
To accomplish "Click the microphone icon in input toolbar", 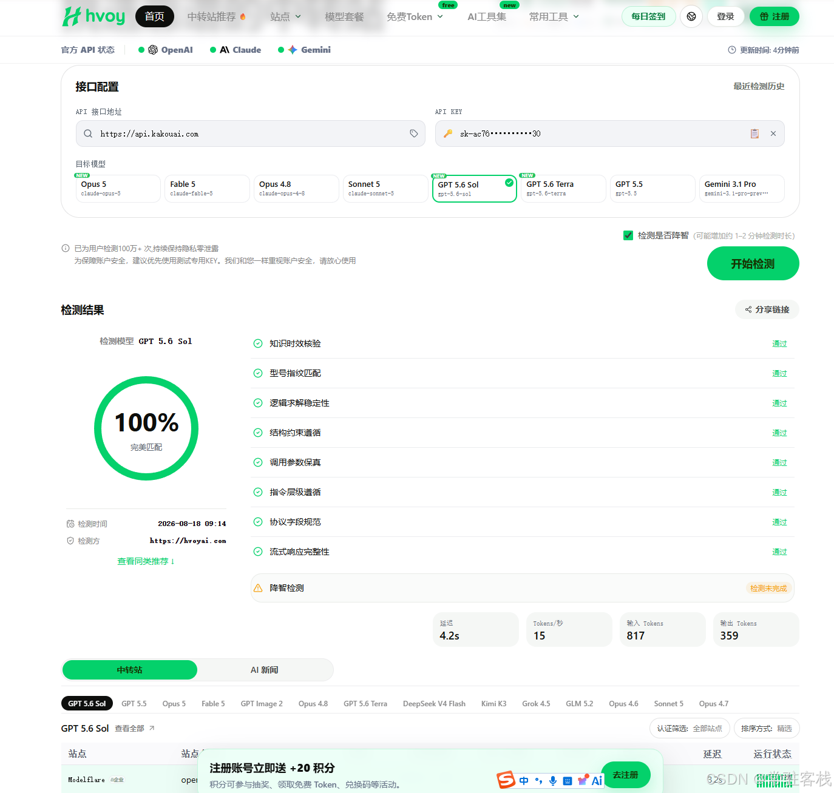I will 553,781.
